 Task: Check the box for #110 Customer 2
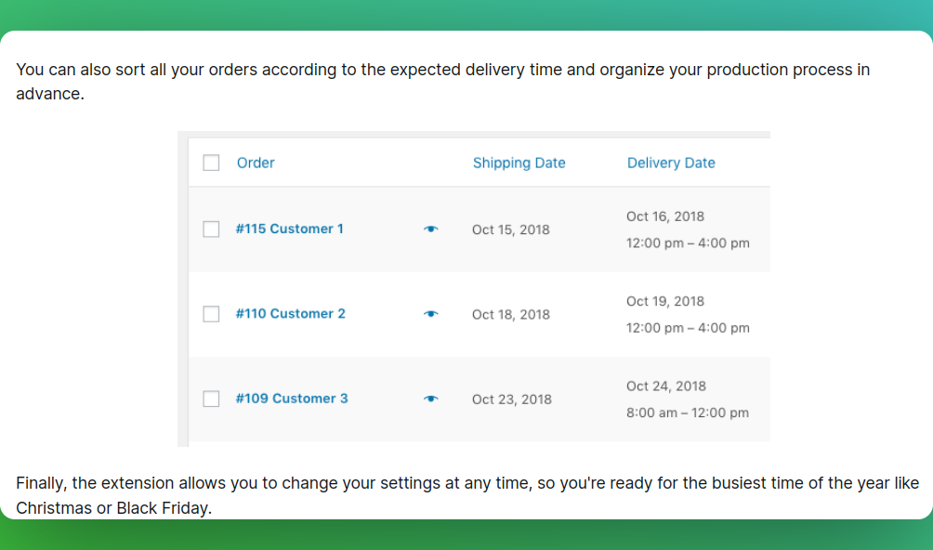(211, 314)
